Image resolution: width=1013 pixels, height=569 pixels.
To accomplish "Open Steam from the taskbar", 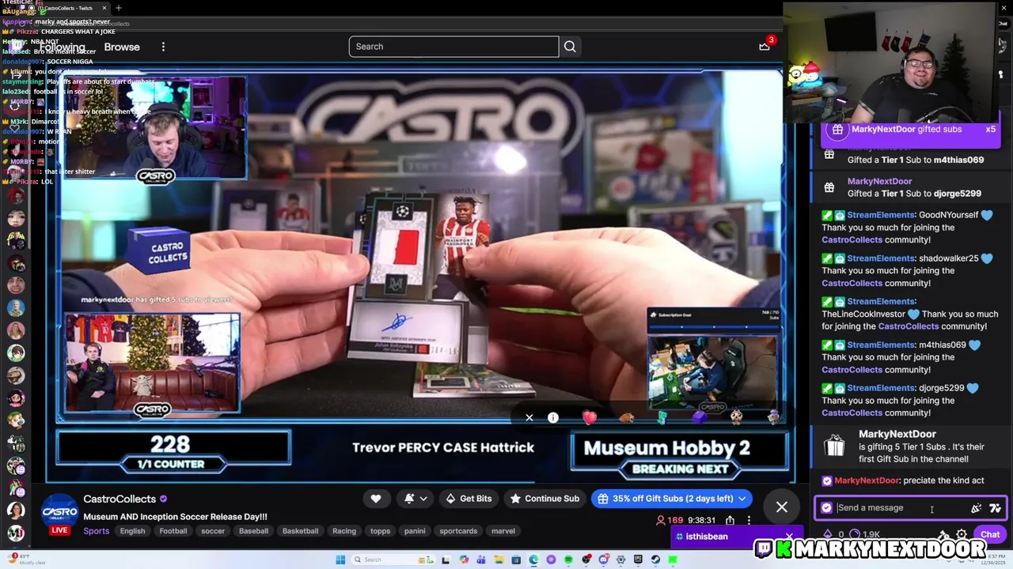I will click(655, 560).
